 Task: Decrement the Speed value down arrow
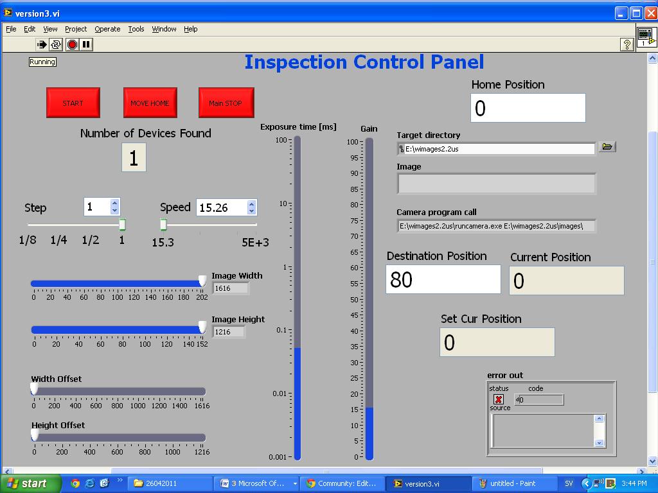[x=251, y=211]
